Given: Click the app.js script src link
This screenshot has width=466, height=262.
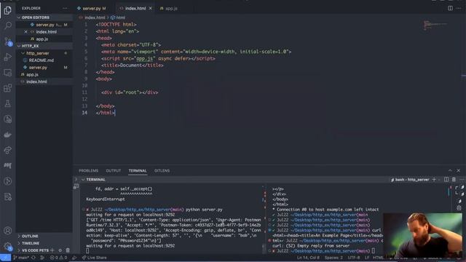Looking at the screenshot, I should click(x=144, y=58).
